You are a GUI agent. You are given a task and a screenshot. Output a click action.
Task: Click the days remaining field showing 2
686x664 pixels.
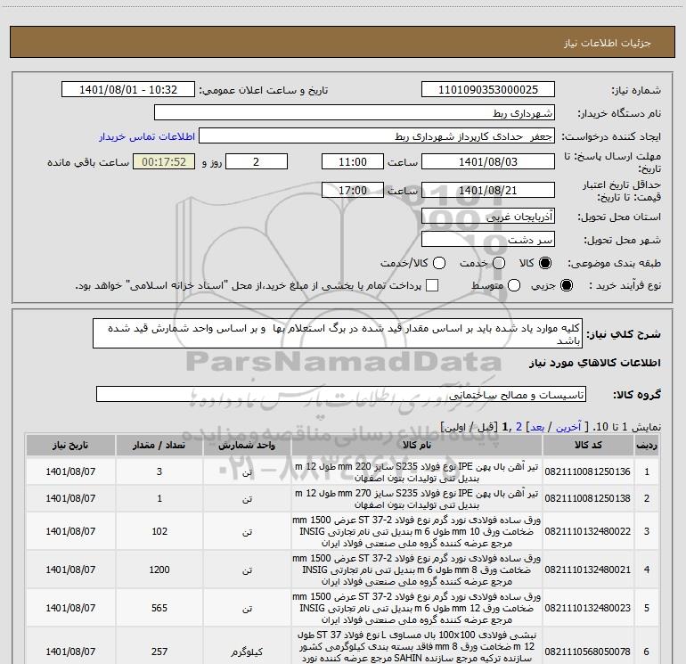(x=257, y=161)
